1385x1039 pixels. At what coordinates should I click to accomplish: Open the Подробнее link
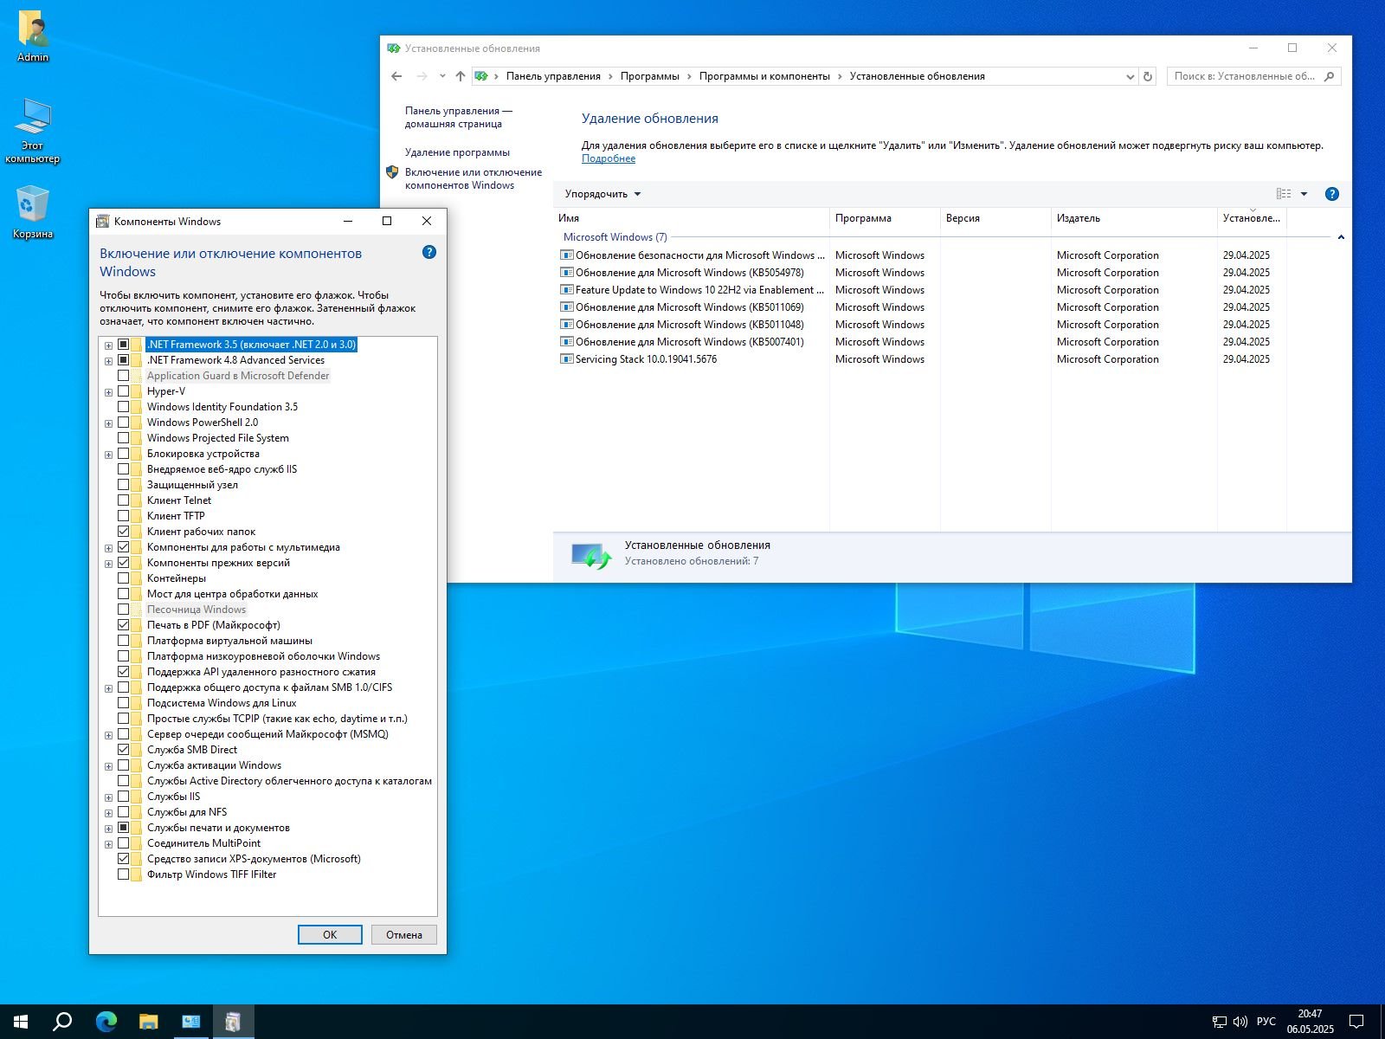coord(609,158)
